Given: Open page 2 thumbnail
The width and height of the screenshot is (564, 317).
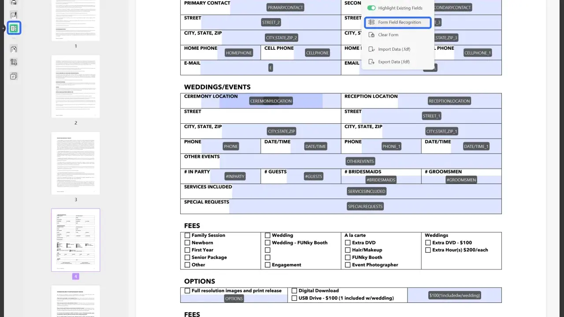Looking at the screenshot, I should point(76,86).
